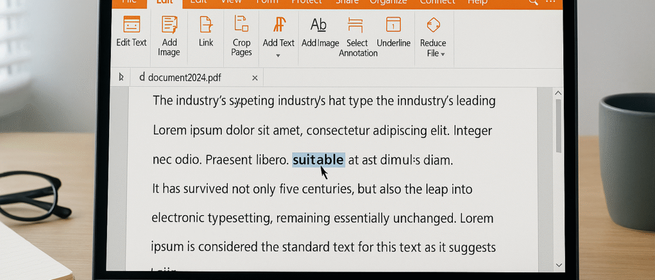Open the Reduce File dropdown arrow
This screenshot has width=655, height=280.
point(443,54)
